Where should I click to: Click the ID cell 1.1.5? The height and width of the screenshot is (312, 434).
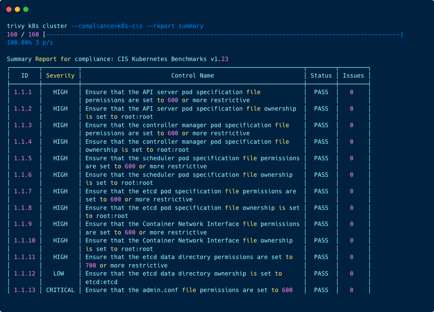tap(23, 159)
